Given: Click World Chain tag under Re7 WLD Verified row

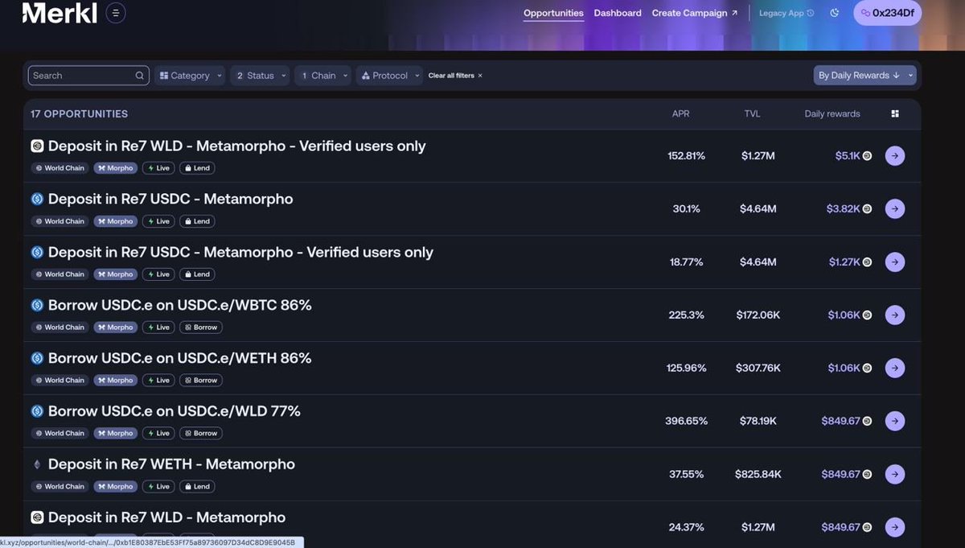Looking at the screenshot, I should coord(60,168).
